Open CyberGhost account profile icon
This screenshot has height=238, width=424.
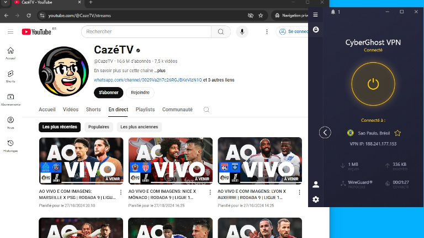pyautogui.click(x=316, y=185)
